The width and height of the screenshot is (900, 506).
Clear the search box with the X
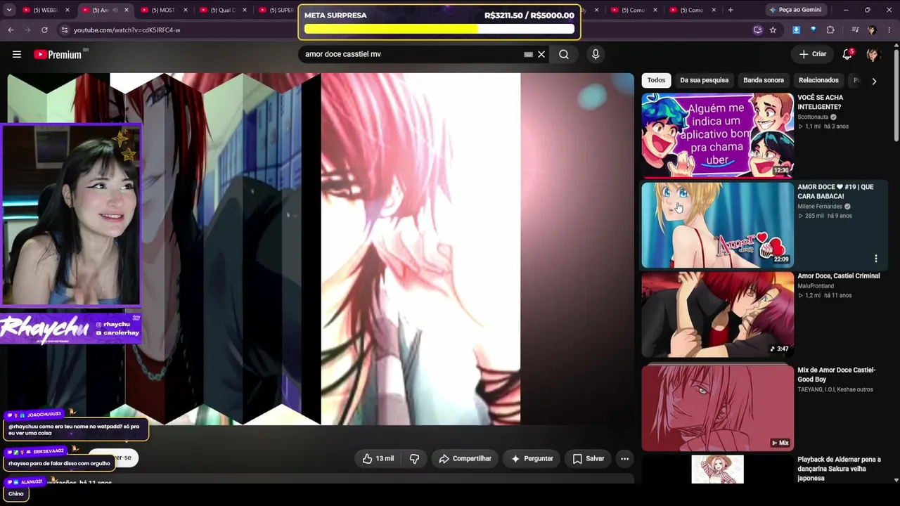pos(541,54)
